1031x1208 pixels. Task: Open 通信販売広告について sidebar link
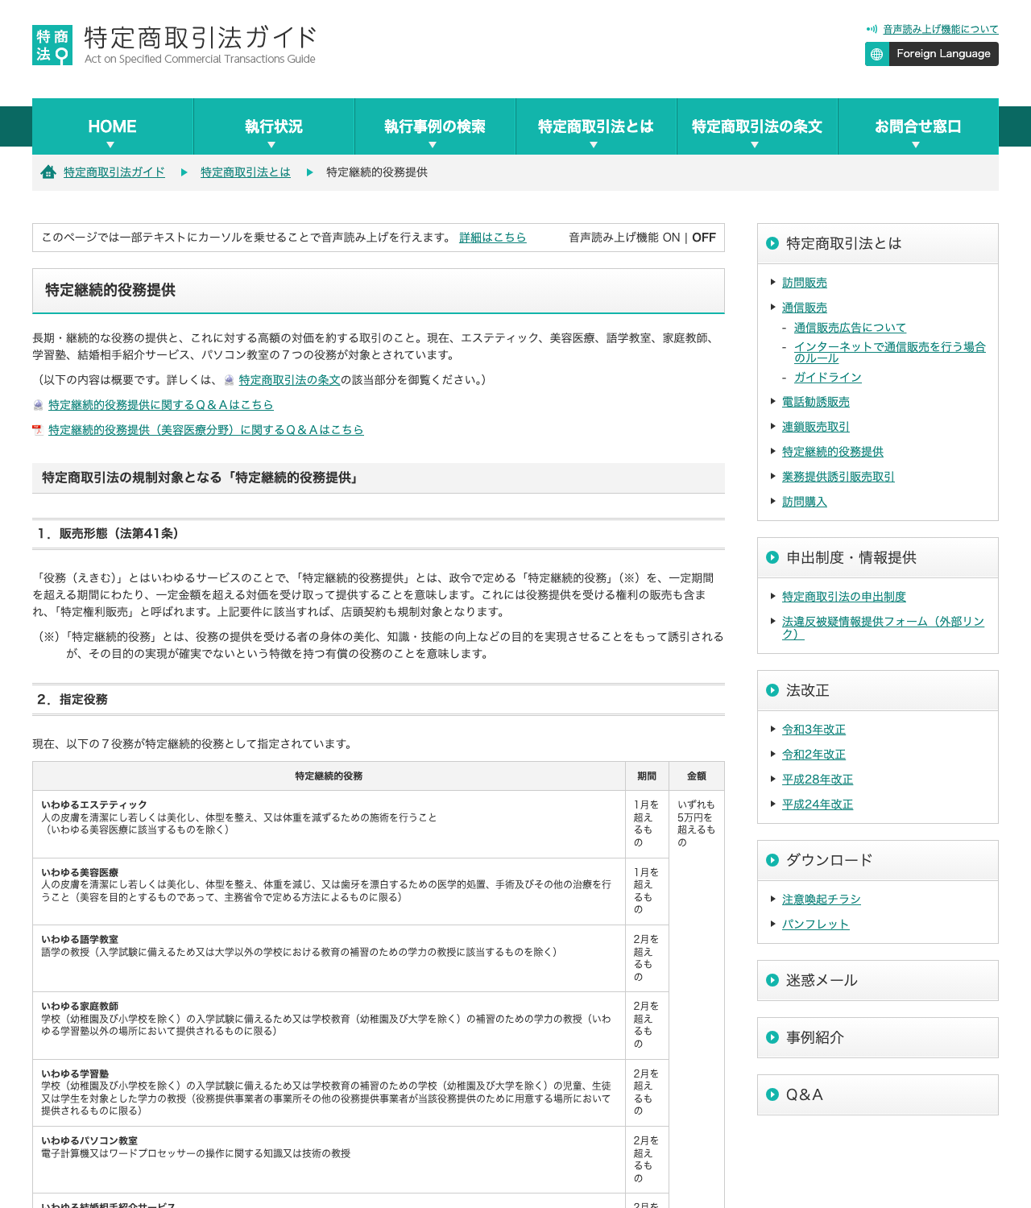[850, 328]
